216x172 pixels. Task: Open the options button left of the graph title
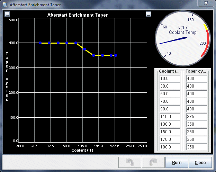click(7, 14)
